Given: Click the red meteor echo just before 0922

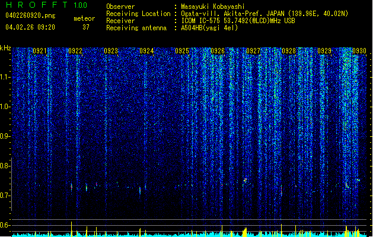Looking at the screenshot, I should pos(71,187).
